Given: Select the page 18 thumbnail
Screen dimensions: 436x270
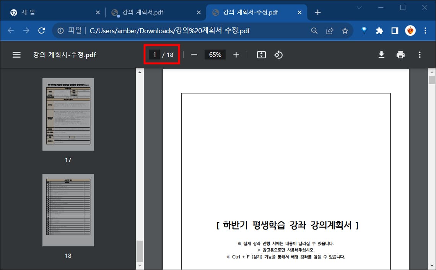Looking at the screenshot, I should (x=68, y=210).
